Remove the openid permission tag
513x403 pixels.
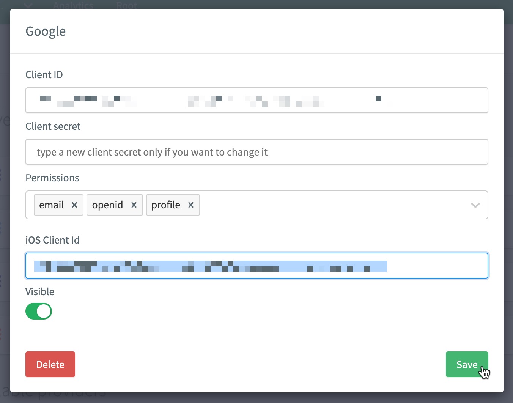[x=134, y=205]
